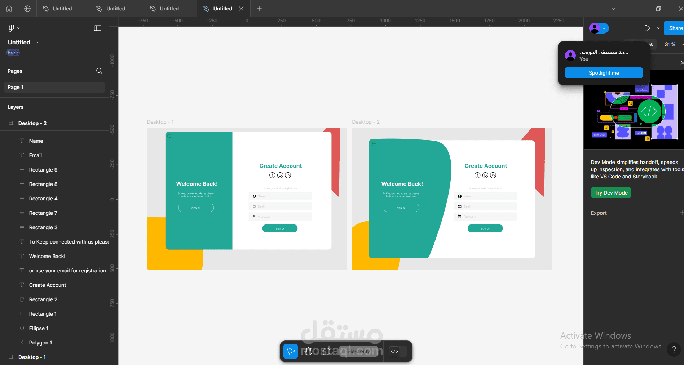Click the Free plan badge
Image resolution: width=684 pixels, height=365 pixels.
(x=13, y=53)
